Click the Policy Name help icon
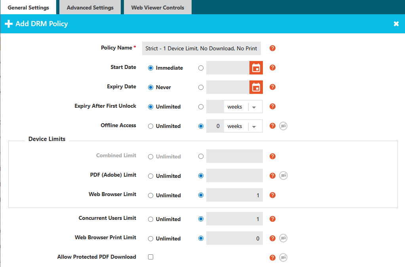 (x=272, y=48)
